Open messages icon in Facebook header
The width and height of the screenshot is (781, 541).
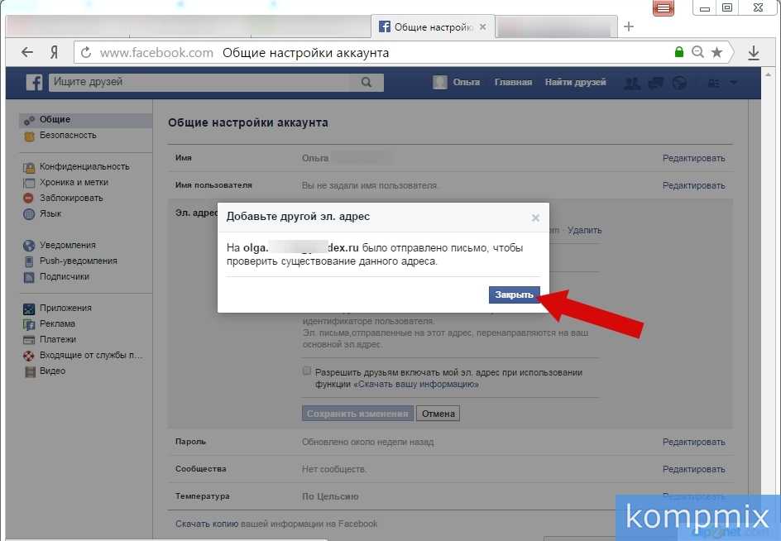click(x=656, y=83)
